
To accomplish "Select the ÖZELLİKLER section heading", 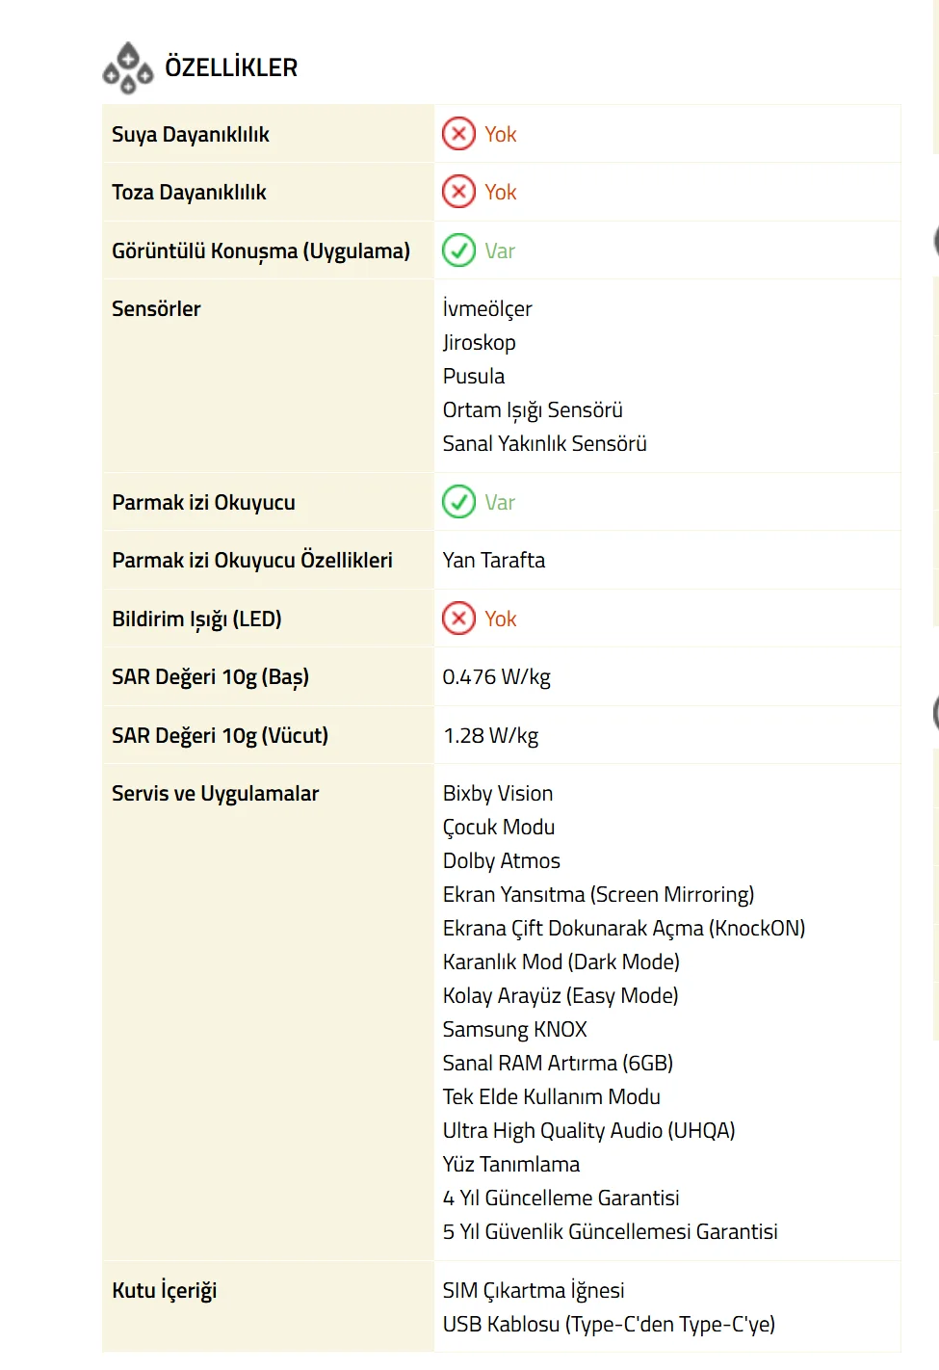I will click(231, 67).
